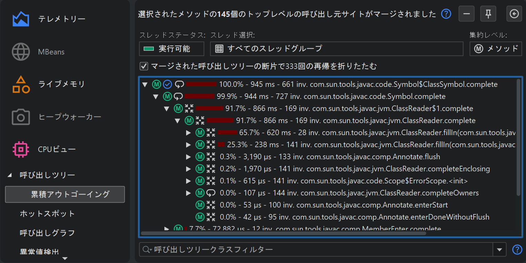
Task: Expand the Annotate.flush tree node
Action: pyautogui.click(x=188, y=157)
